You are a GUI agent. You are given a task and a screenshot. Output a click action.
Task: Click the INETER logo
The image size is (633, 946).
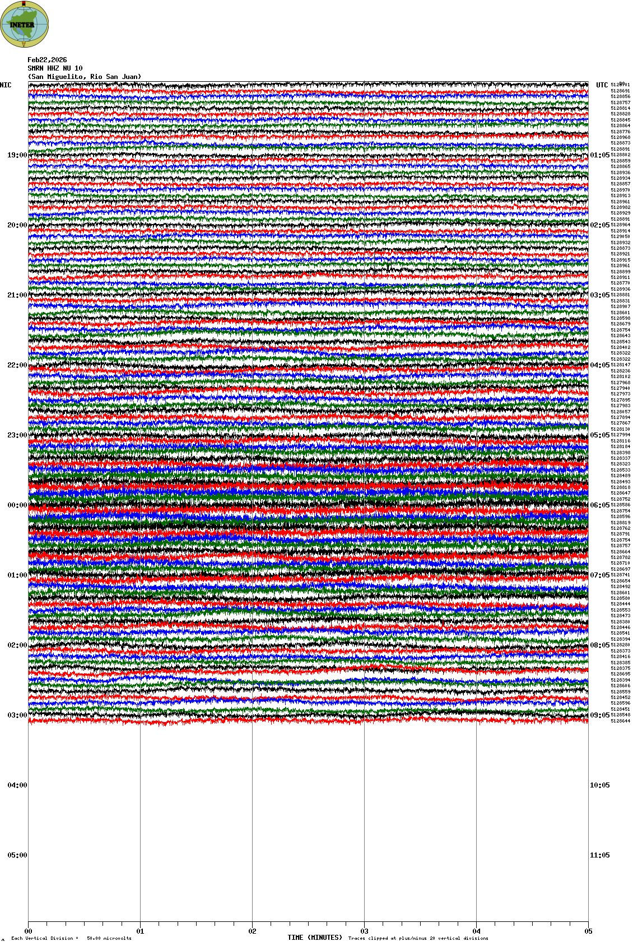pos(25,24)
